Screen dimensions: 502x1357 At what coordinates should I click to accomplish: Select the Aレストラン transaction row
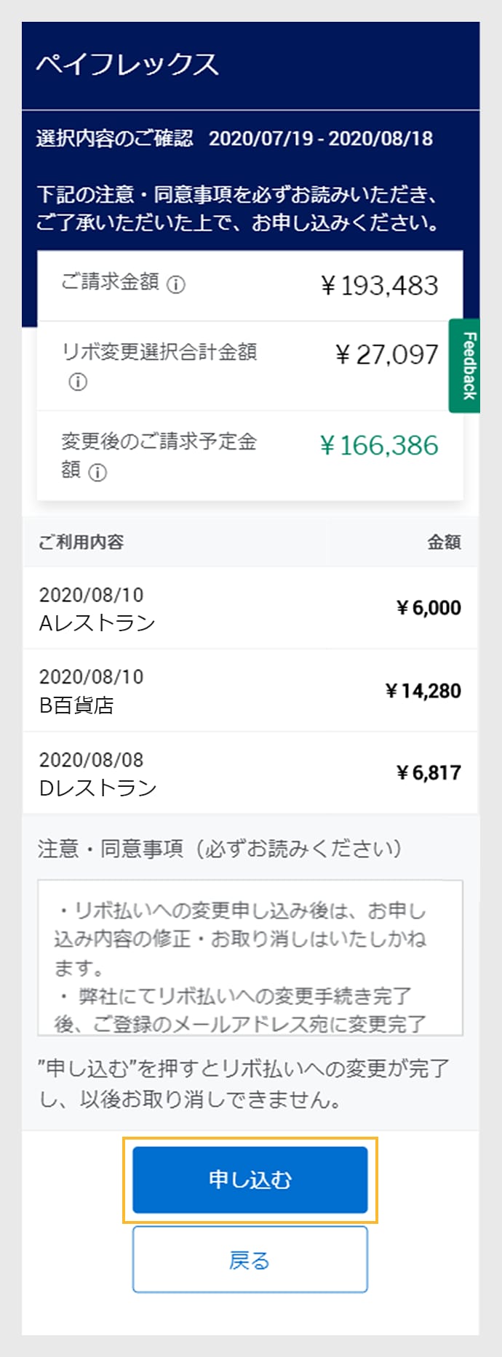click(250, 608)
